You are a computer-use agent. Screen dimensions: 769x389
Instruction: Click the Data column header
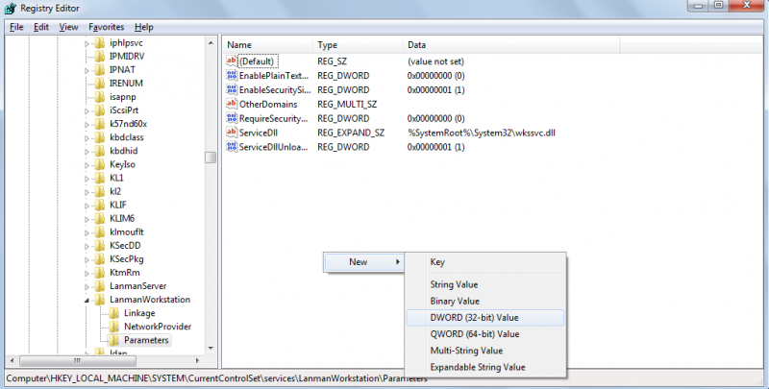(511, 45)
